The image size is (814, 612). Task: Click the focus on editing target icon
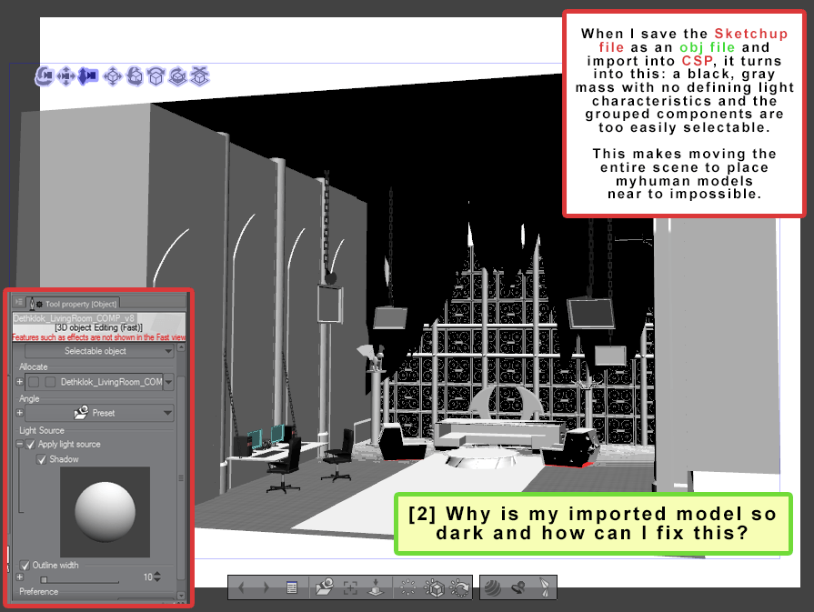pos(350,587)
